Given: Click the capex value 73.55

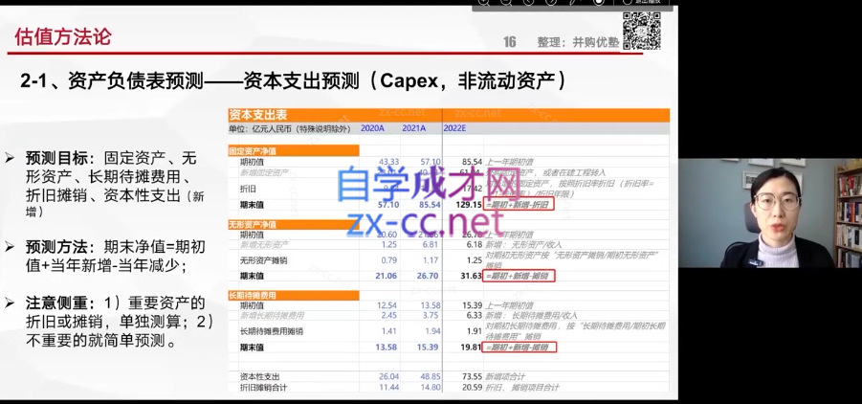Looking at the screenshot, I should (x=472, y=377).
